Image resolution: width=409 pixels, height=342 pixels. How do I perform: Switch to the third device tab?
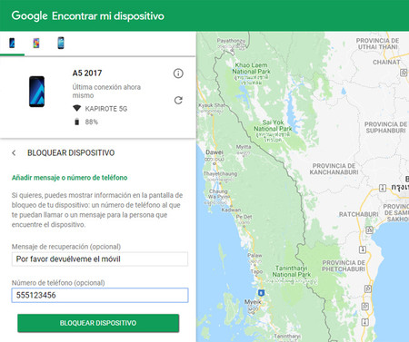pyautogui.click(x=61, y=44)
